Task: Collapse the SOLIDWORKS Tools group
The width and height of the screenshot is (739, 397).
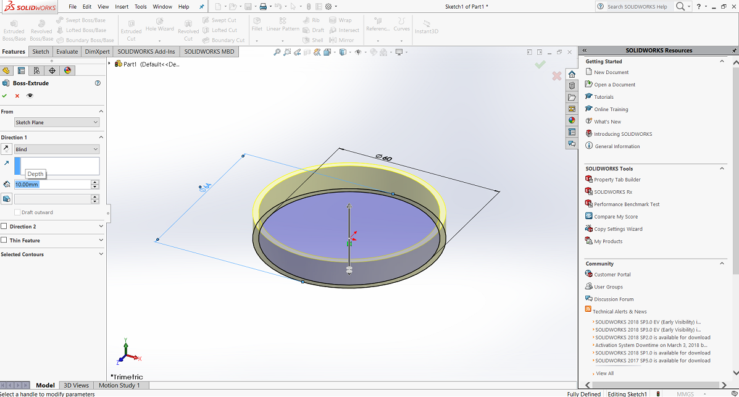Action: tap(722, 169)
